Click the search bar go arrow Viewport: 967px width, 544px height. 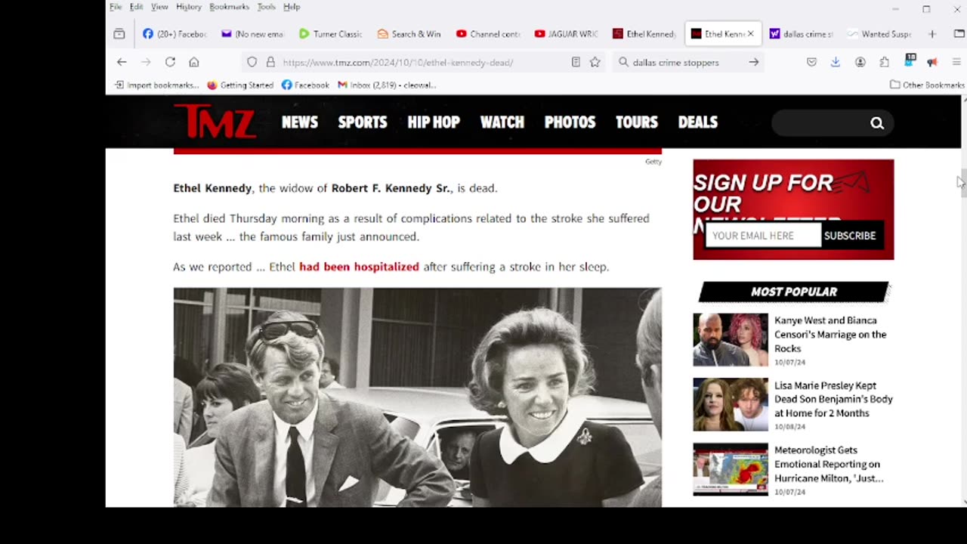click(x=753, y=62)
